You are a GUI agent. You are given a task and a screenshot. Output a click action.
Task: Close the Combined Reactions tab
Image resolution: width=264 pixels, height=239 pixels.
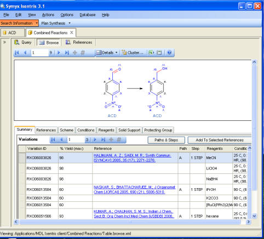[x=72, y=32]
